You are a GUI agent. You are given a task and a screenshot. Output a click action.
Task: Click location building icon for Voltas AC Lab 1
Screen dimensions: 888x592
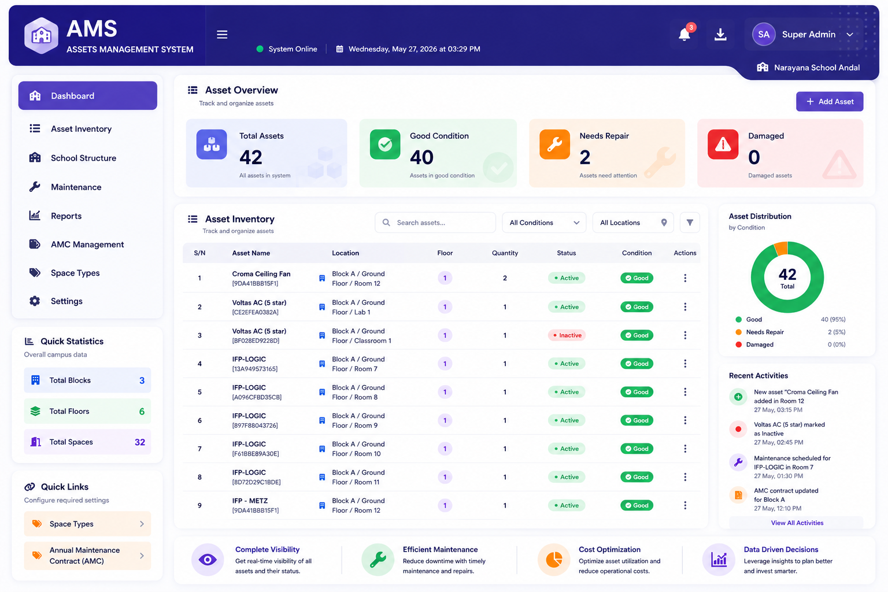322,307
